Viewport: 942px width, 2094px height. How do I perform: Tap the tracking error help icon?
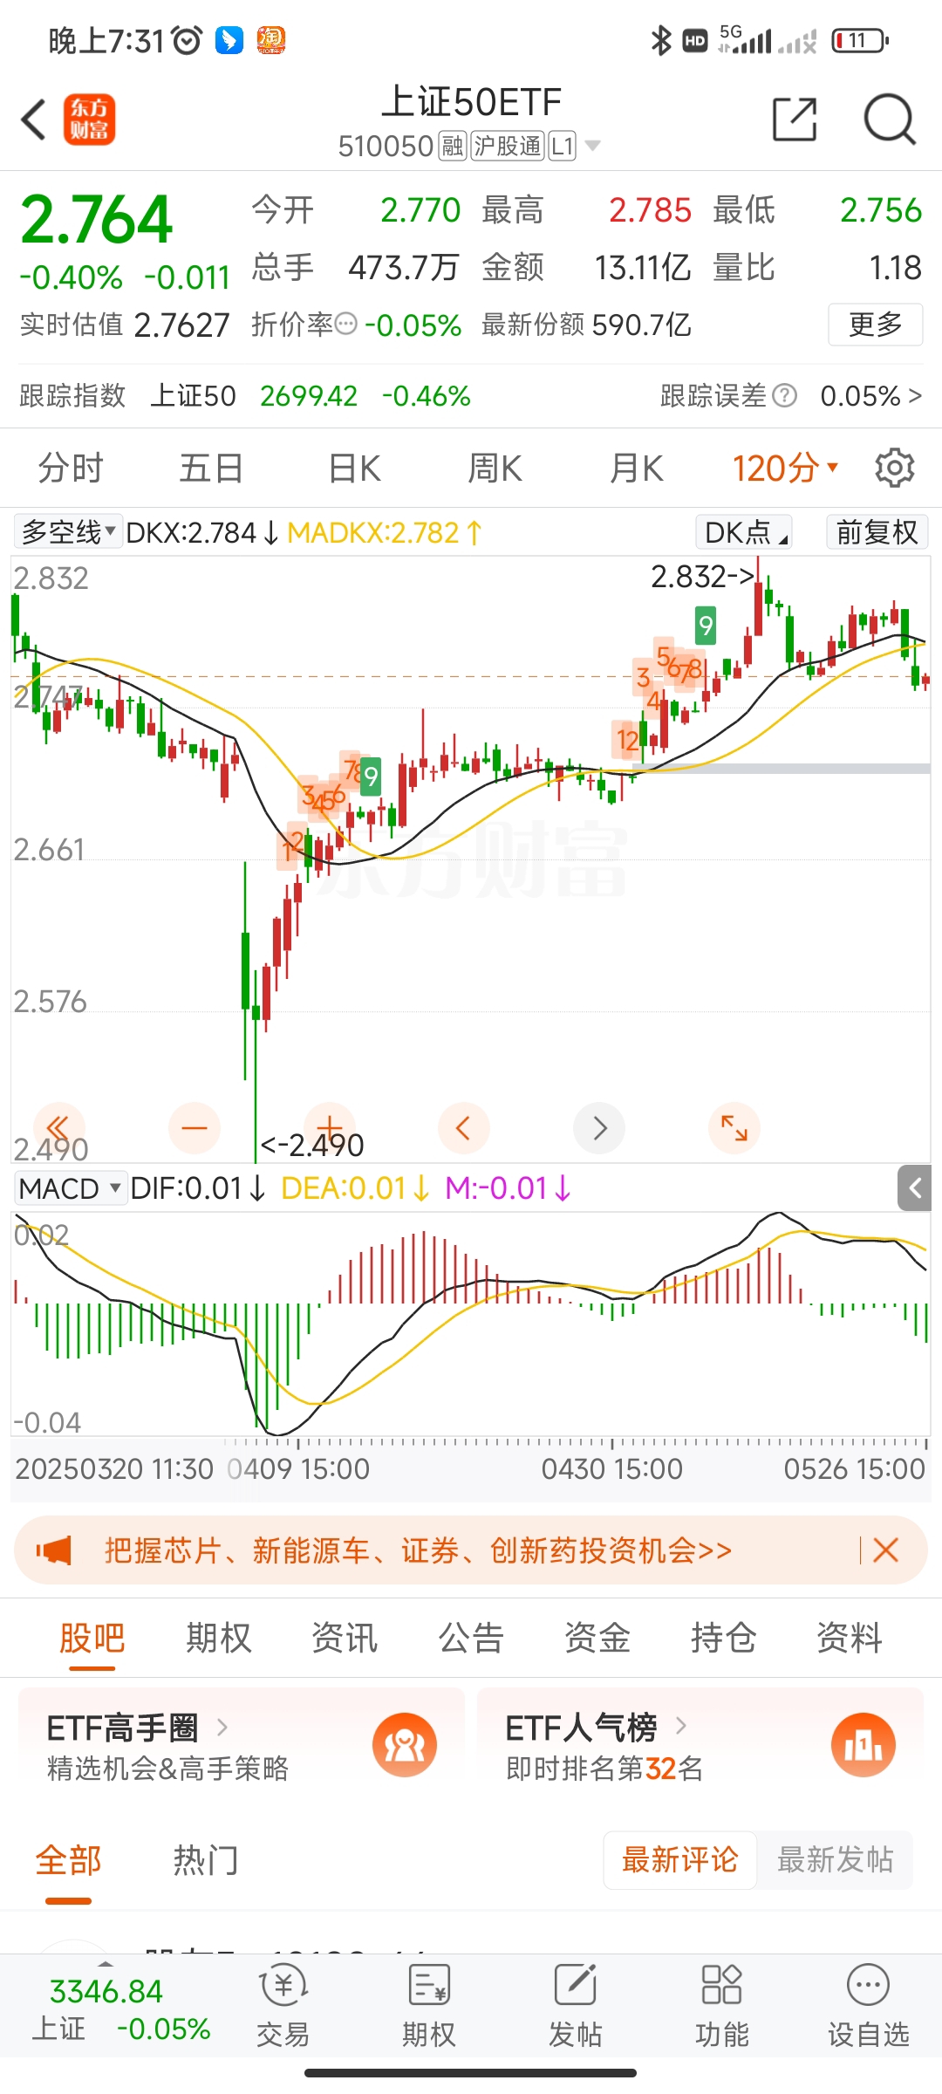tap(785, 396)
